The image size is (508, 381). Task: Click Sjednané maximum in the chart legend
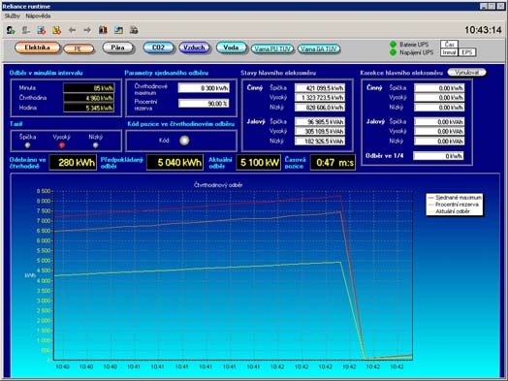(459, 198)
